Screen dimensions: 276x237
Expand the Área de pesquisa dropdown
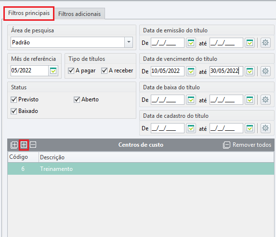[x=129, y=42]
